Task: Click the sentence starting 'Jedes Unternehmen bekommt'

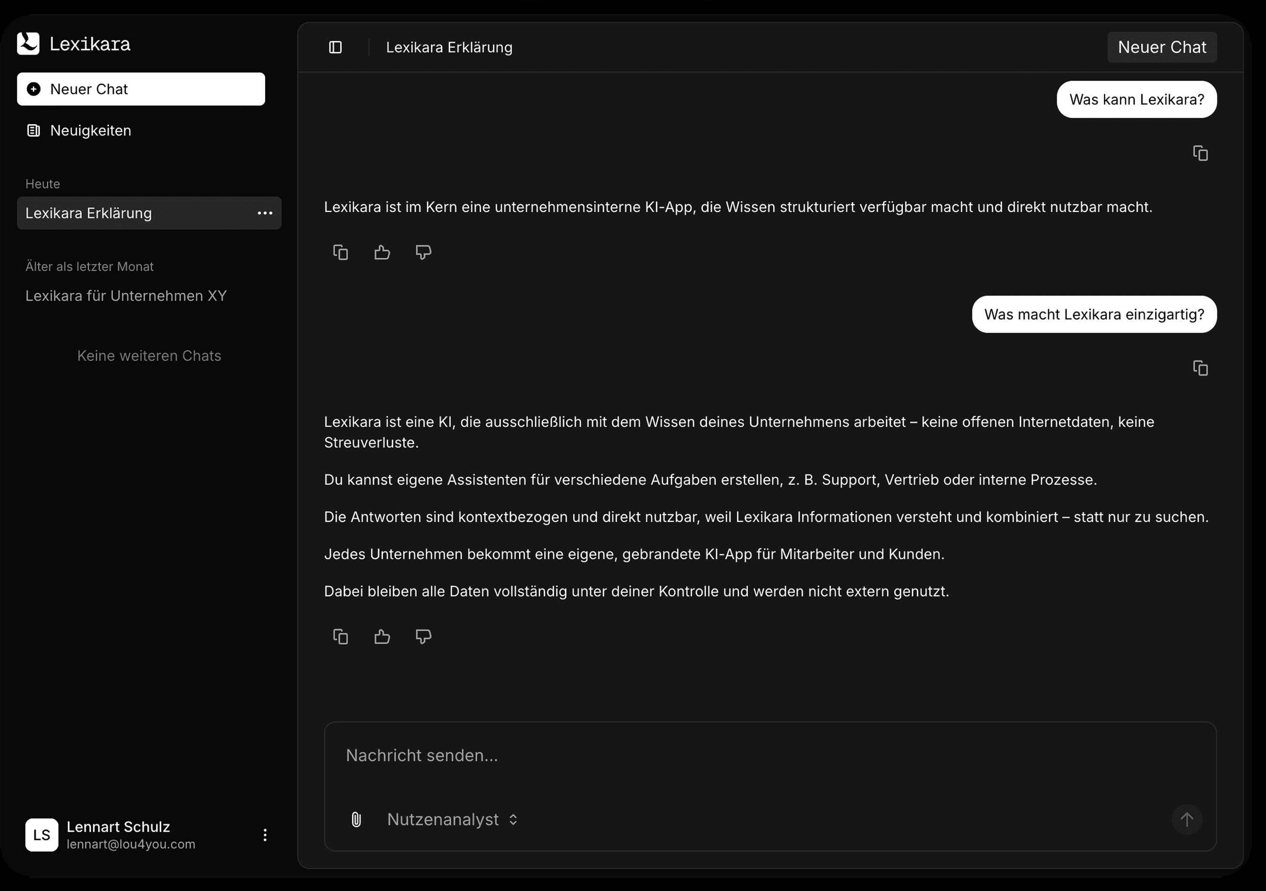Action: 634,555
